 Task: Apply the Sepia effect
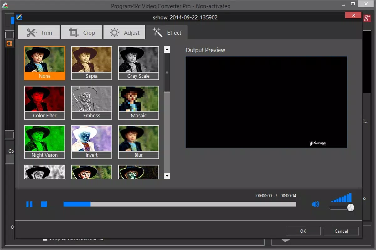92,63
